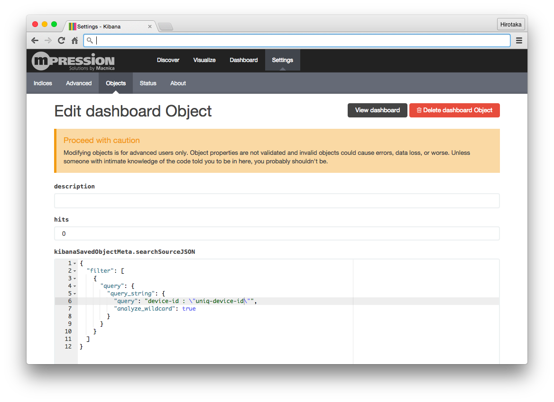Screen dimensions: 554x402
Task: Click the trash icon on Delete button
Action: tap(419, 110)
